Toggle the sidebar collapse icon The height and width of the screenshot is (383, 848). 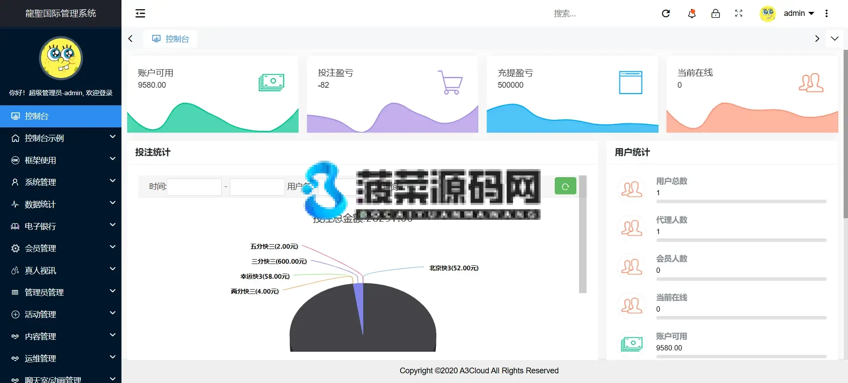coord(140,13)
